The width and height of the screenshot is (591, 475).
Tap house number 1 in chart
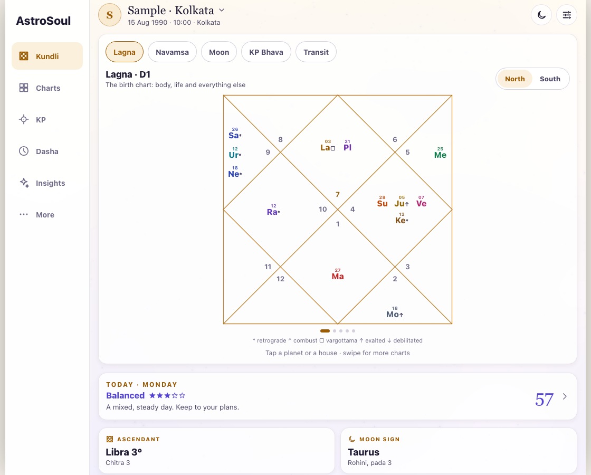[338, 224]
